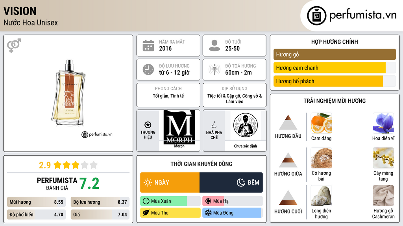This screenshot has width=403, height=226.
Task: Click the Hương gỗ accord bar
Action: point(335,54)
